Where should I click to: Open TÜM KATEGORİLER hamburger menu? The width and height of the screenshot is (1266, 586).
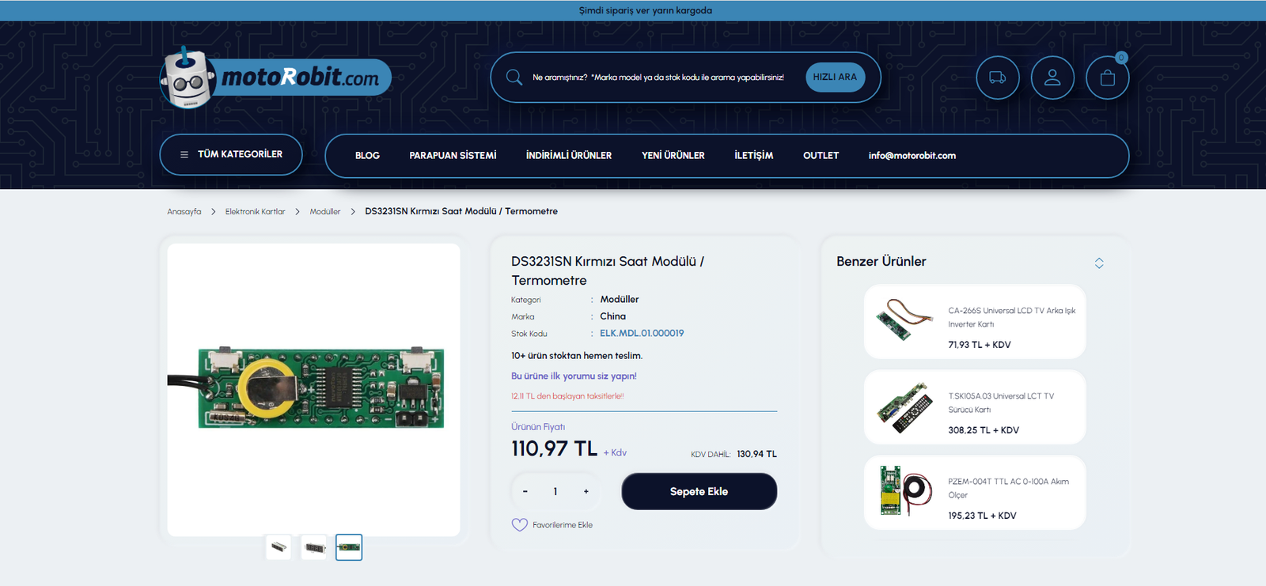tap(231, 154)
